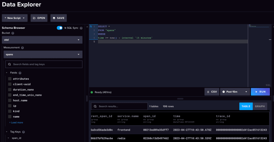The width and height of the screenshot is (274, 142).
Task: Check the client-uuid field checkbox
Action: point(10,84)
